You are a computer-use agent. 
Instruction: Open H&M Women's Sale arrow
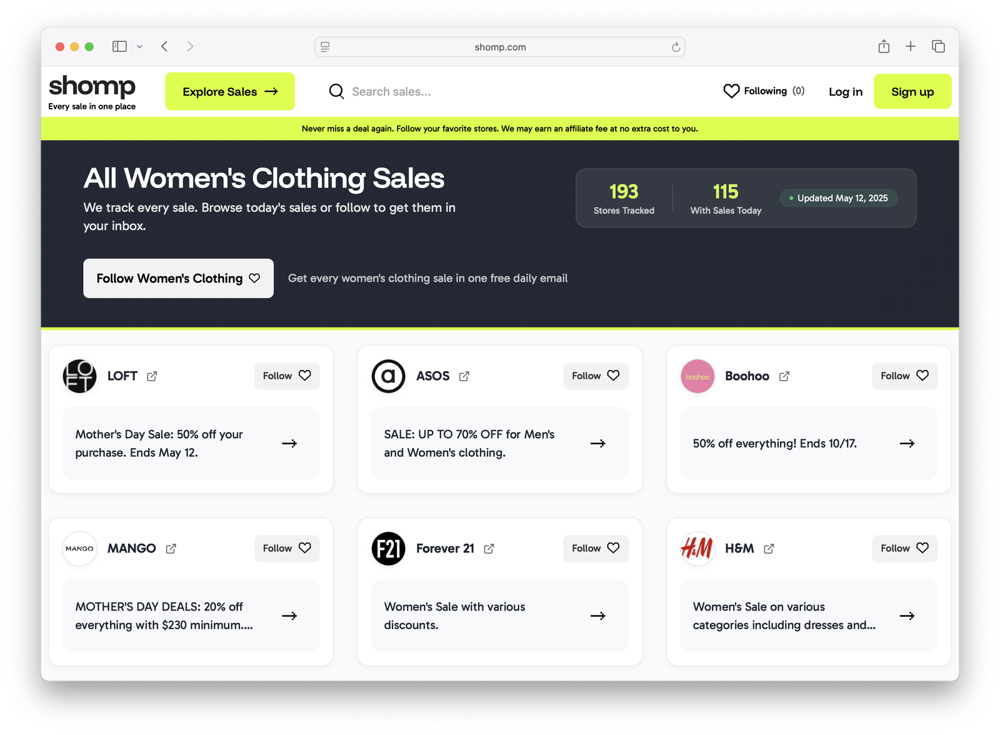click(x=907, y=616)
